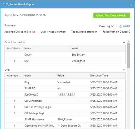The height and width of the screenshot is (129, 135).
Task: Close the Health Report dialog
Action: [x=131, y=4]
